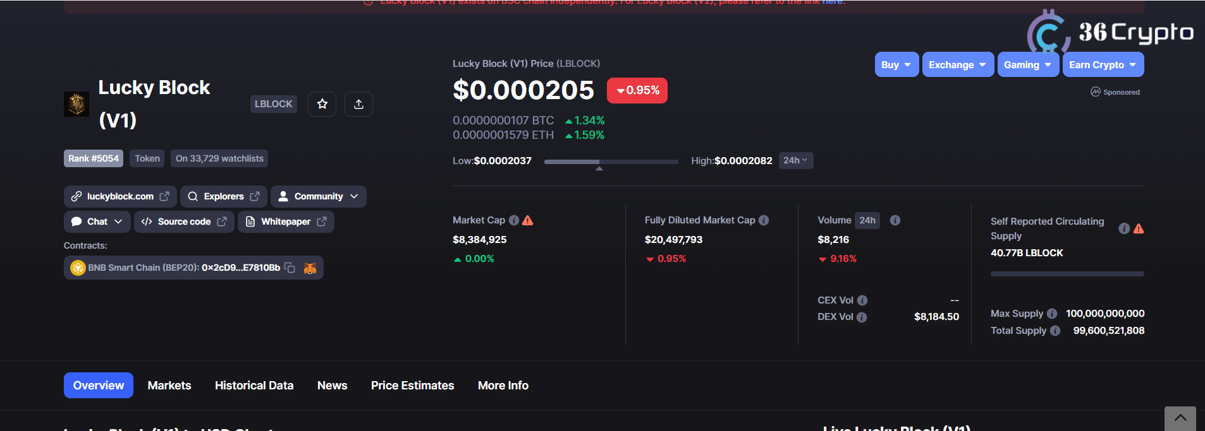Click the LBLOCK ticker badge
Screen dimensions: 1205x431
point(274,104)
